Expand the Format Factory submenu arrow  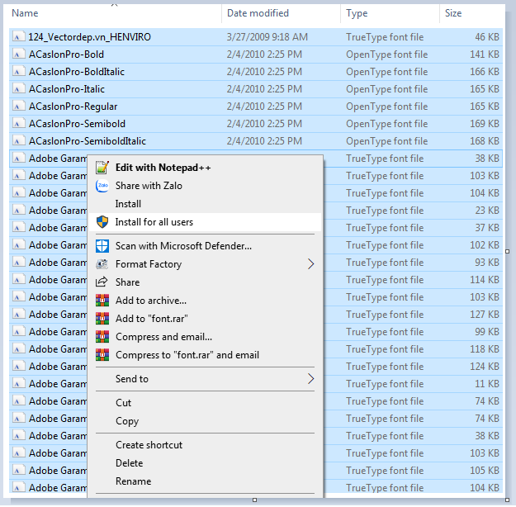point(311,264)
